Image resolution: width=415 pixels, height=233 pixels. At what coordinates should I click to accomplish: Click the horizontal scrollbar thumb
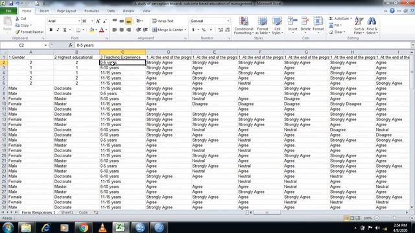[267, 212]
